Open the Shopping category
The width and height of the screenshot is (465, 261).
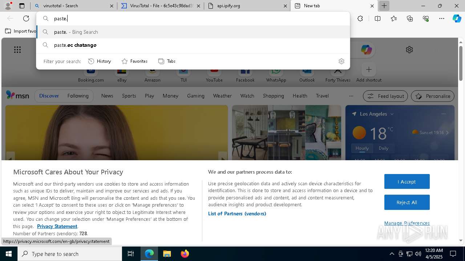[273, 96]
